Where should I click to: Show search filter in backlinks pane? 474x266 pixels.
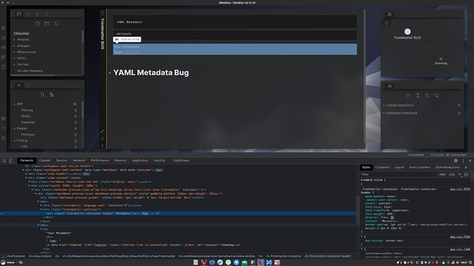click(x=436, y=95)
